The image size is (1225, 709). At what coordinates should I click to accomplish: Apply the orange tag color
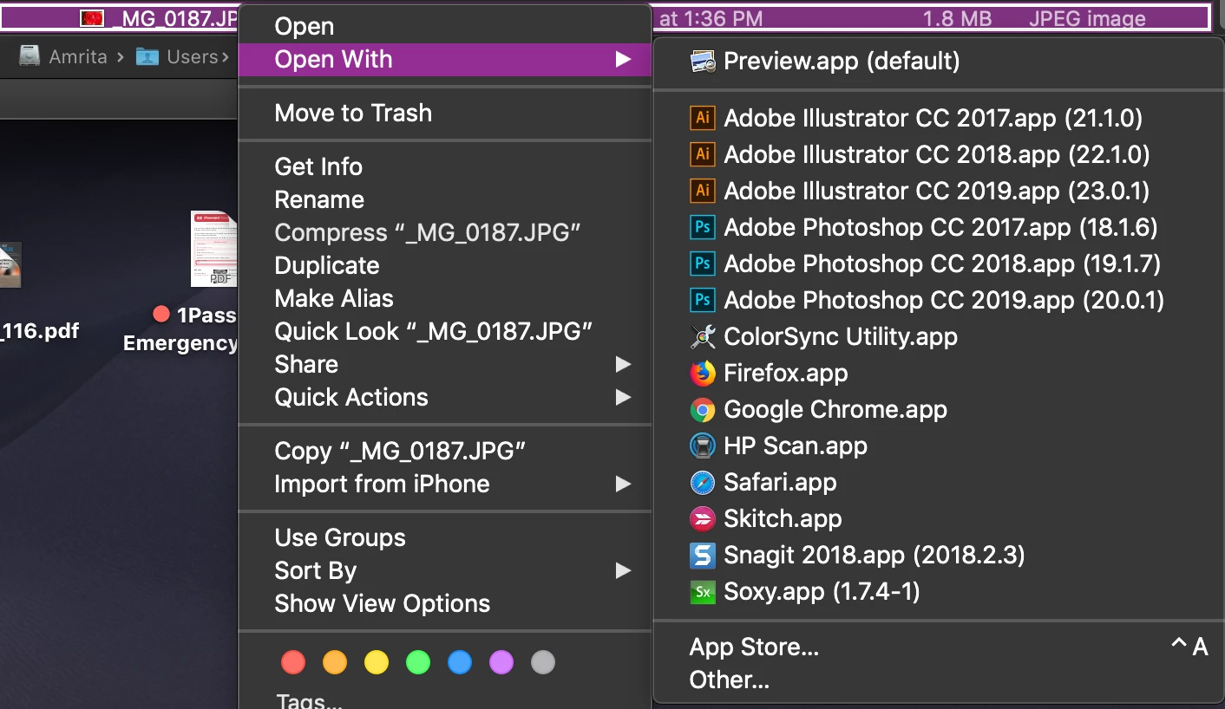point(335,662)
